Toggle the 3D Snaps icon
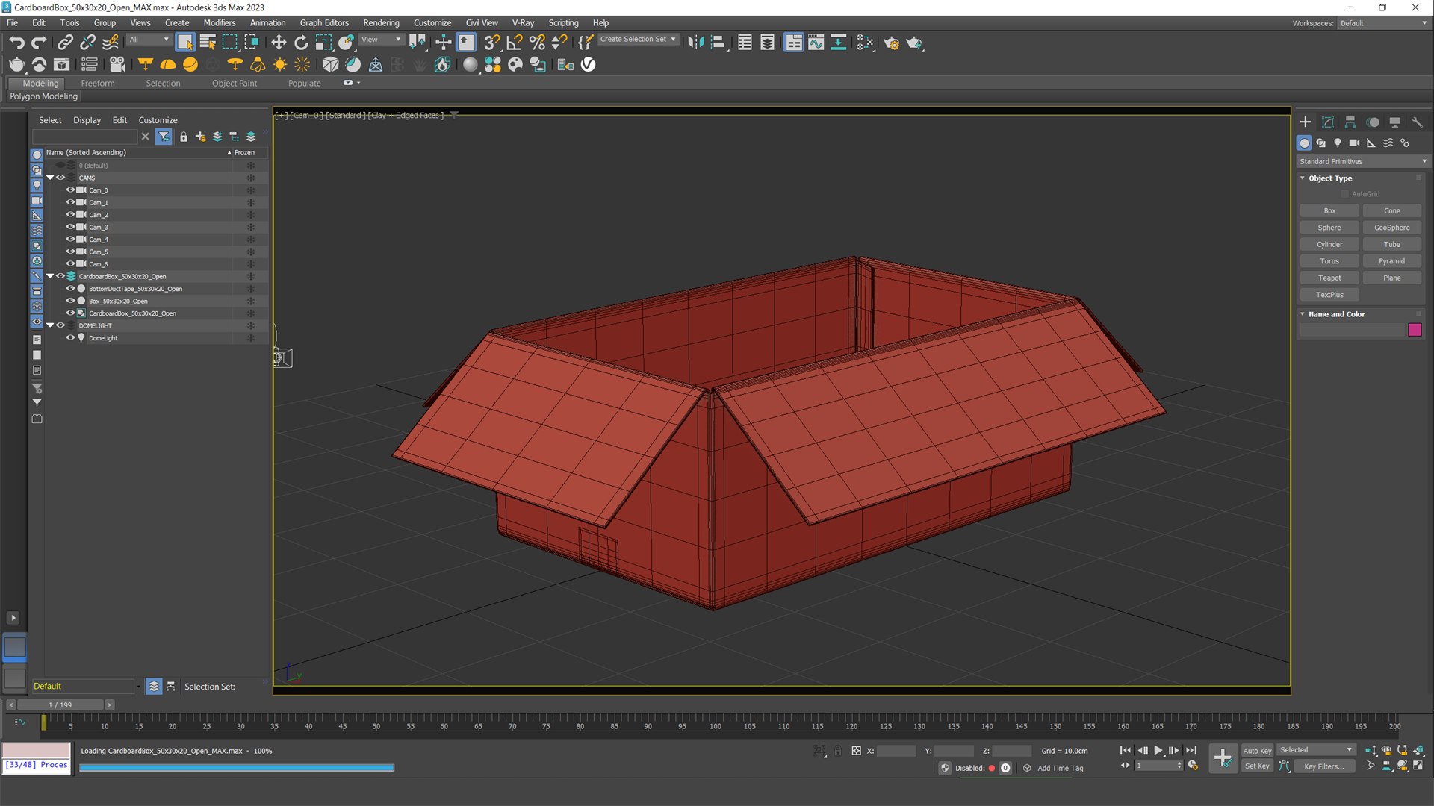Image resolution: width=1434 pixels, height=806 pixels. (491, 43)
